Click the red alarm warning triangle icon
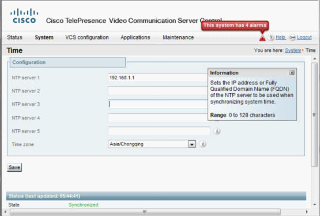320x216 pixels. [x=262, y=38]
